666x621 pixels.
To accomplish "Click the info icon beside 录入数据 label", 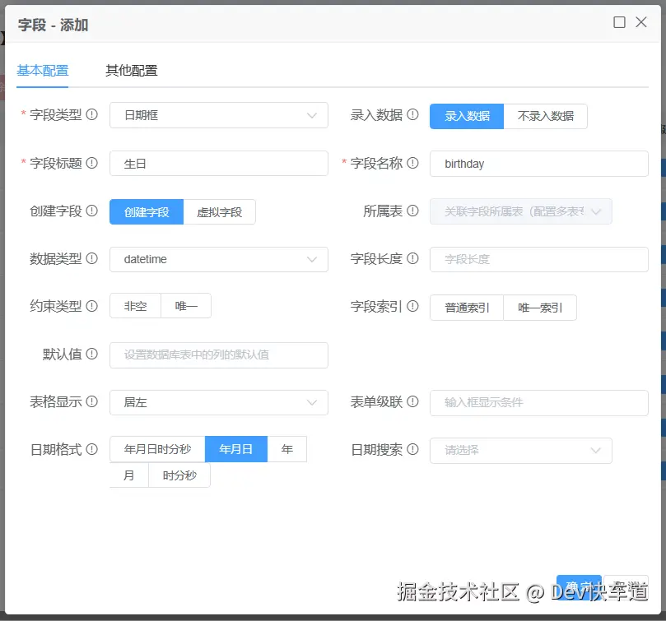I will 412,114.
